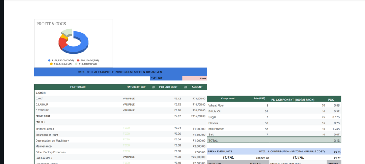Screen dimensions: 365x164
Task: Click the Indirect Labour row label
Action: 45,129
